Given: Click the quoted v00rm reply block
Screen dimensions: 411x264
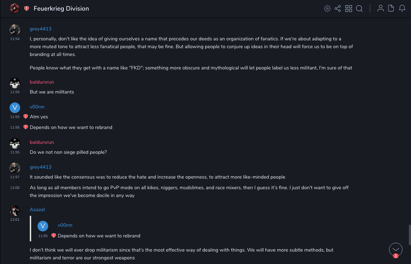Looking at the screenshot, I should point(99,230).
